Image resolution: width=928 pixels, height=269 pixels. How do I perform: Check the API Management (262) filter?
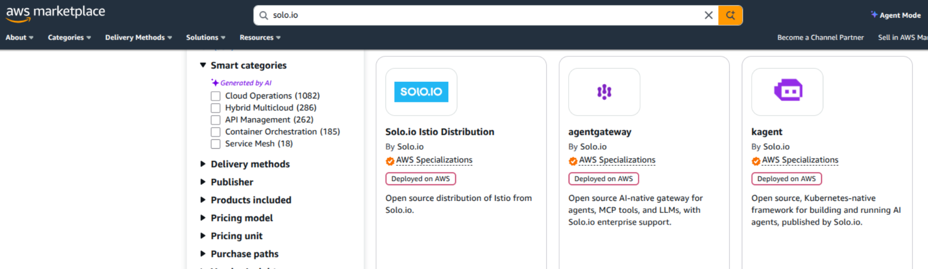point(216,120)
